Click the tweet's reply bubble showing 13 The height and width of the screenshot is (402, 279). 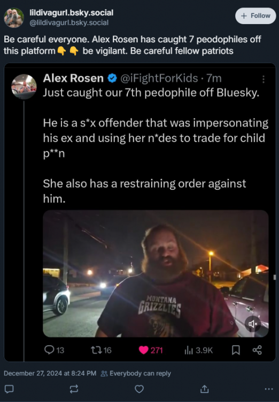54,350
